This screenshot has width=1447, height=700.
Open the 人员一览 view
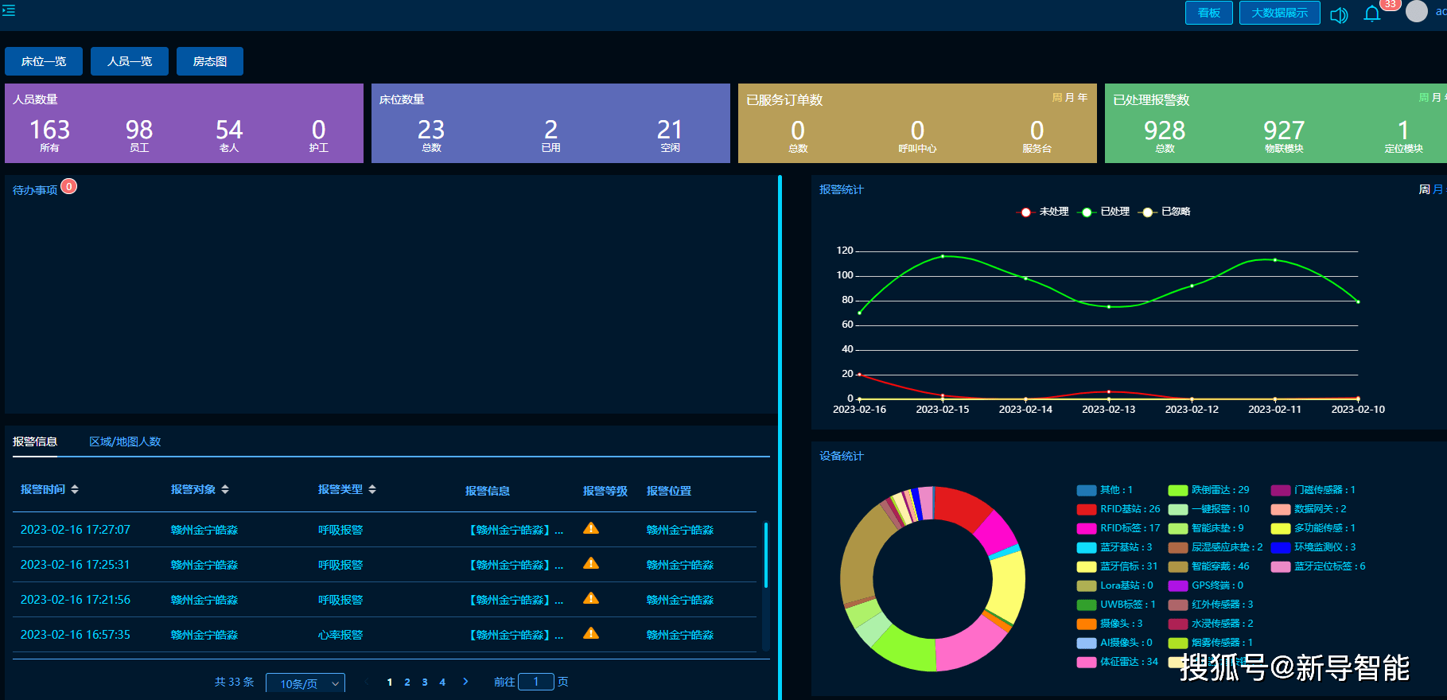130,61
